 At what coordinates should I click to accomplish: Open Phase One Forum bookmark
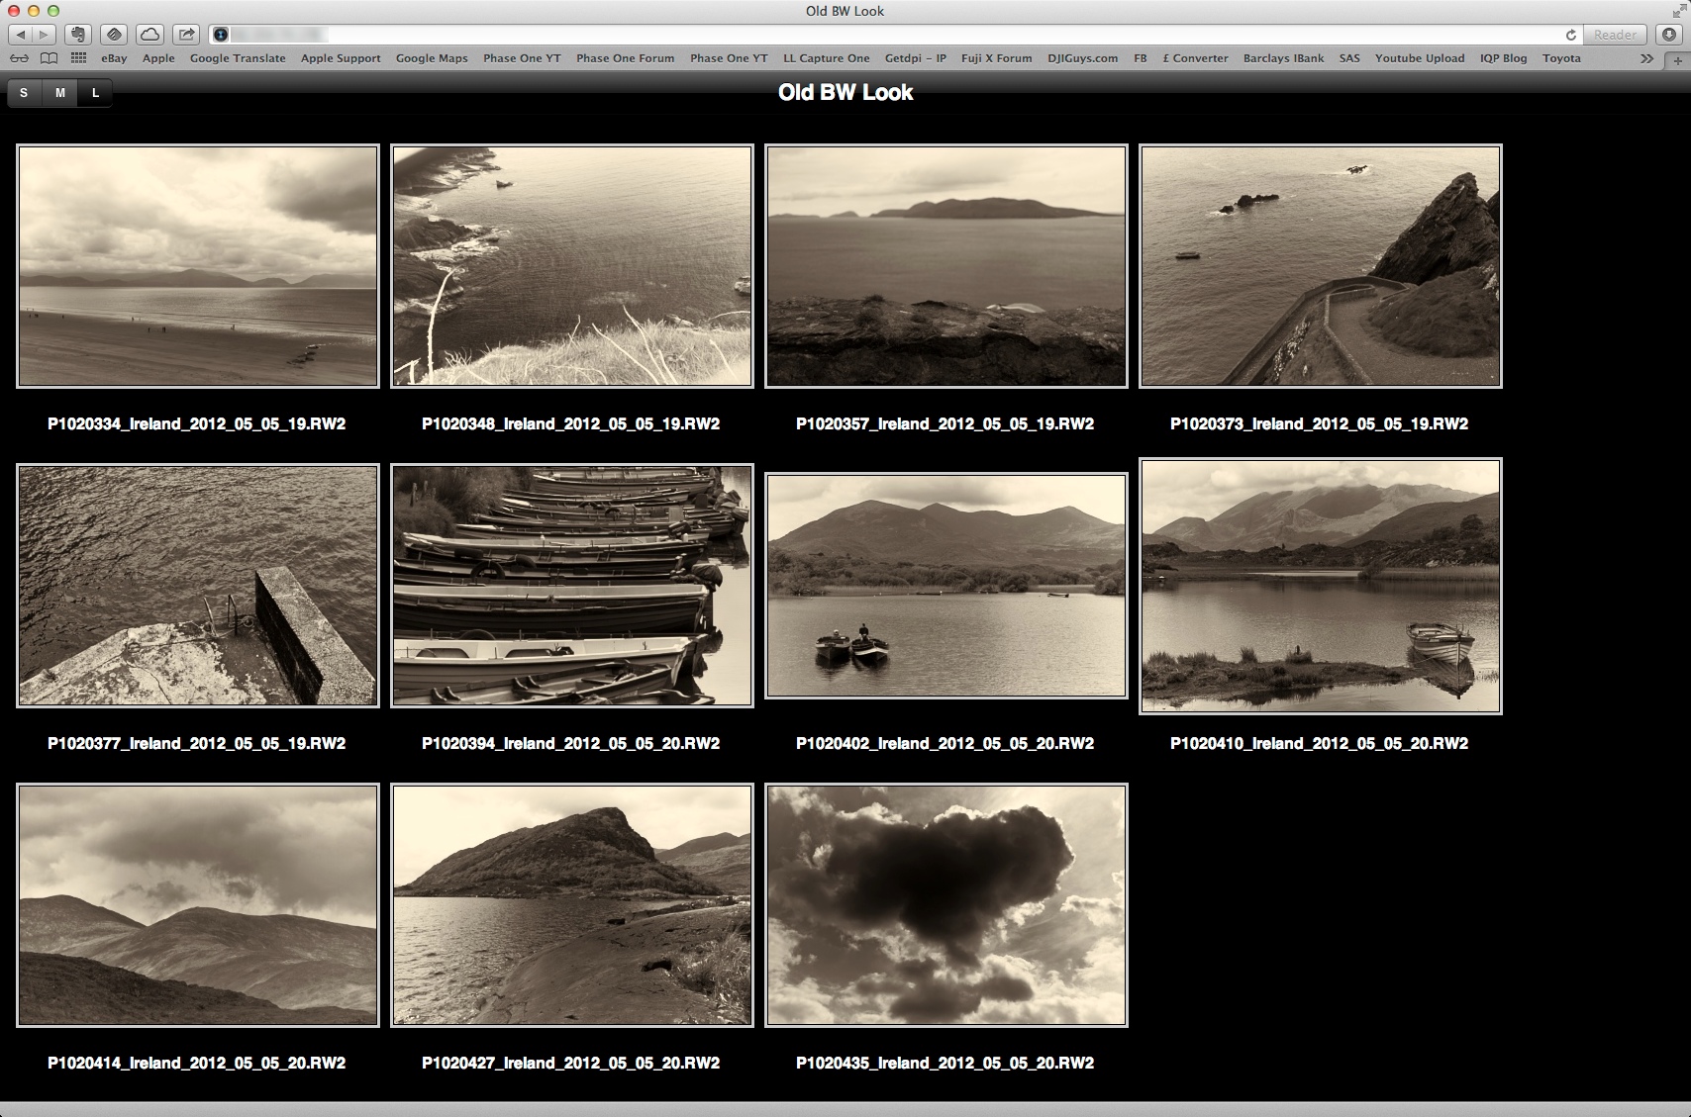pyautogui.click(x=625, y=58)
